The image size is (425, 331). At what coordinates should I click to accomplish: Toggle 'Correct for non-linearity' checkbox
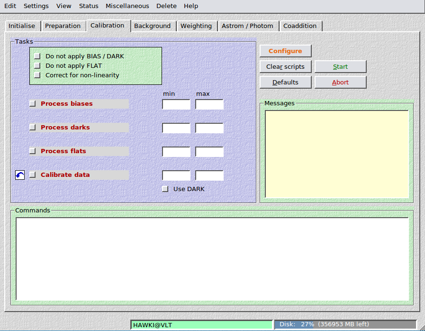[x=37, y=75]
